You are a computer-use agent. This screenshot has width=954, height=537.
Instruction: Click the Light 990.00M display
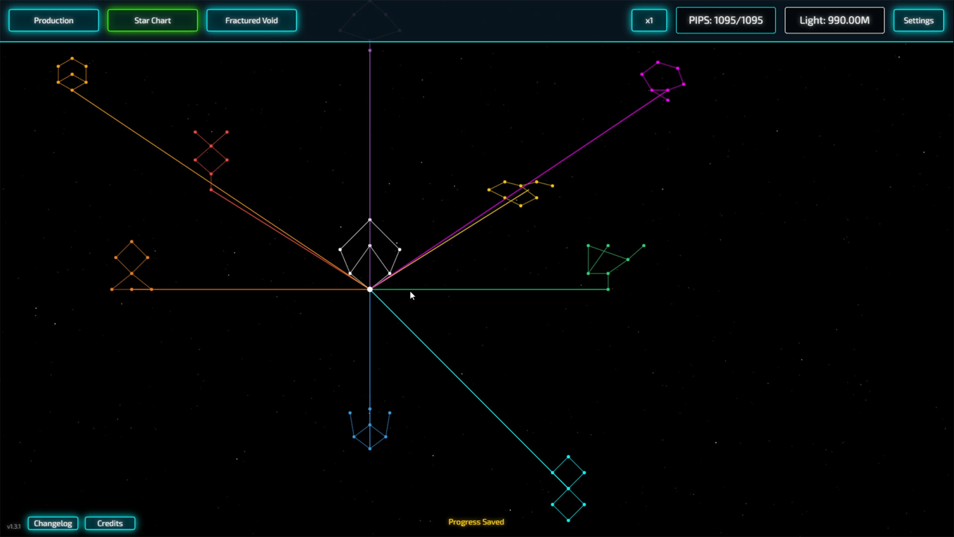pyautogui.click(x=834, y=20)
